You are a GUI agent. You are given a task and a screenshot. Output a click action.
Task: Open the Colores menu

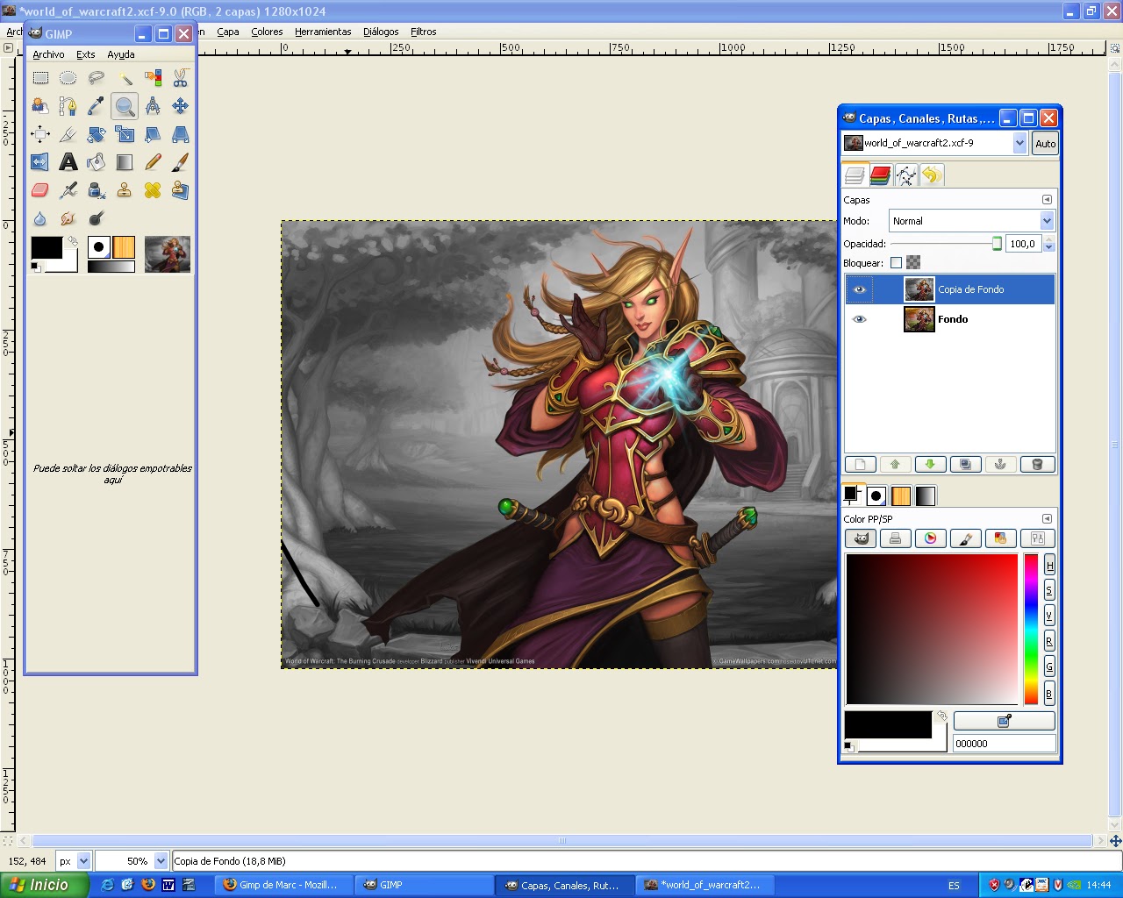267,32
